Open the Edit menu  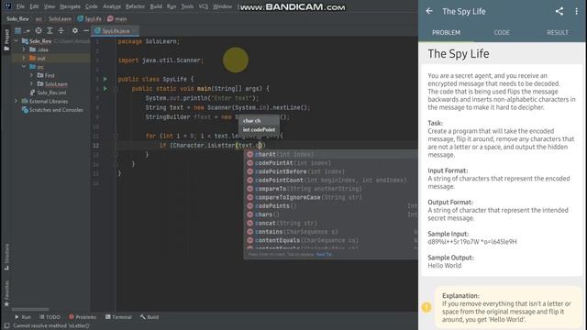34,6
